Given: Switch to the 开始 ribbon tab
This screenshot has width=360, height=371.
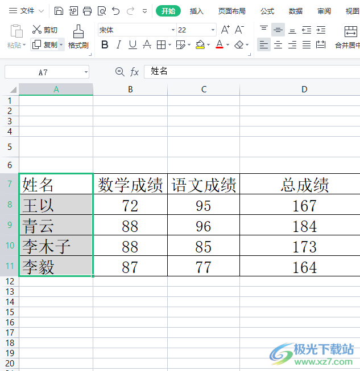Looking at the screenshot, I should [x=168, y=11].
